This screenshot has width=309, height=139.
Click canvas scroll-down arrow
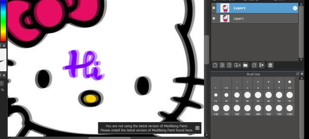point(206,135)
